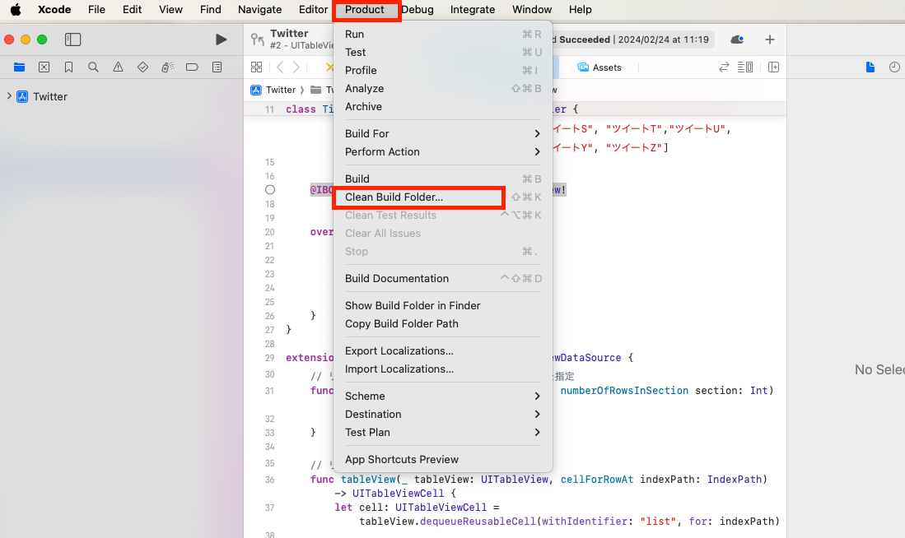
Task: Choose Test from Product menu
Action: [443, 52]
